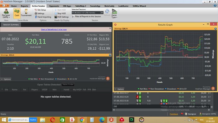Open Site Setup options
Viewport: 218px width, 123px height.
coord(40,10)
